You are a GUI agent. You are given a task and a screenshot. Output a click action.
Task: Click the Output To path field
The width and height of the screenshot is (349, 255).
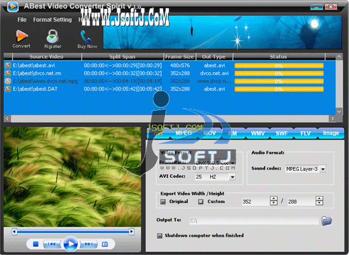(x=254, y=221)
